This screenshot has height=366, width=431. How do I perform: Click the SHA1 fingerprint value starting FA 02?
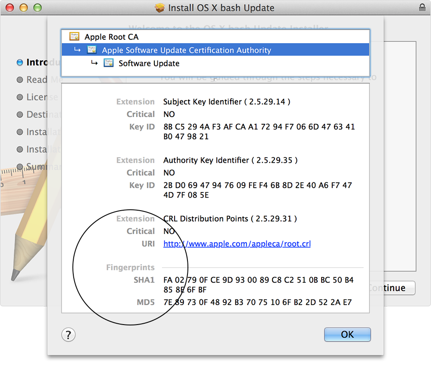click(x=258, y=285)
